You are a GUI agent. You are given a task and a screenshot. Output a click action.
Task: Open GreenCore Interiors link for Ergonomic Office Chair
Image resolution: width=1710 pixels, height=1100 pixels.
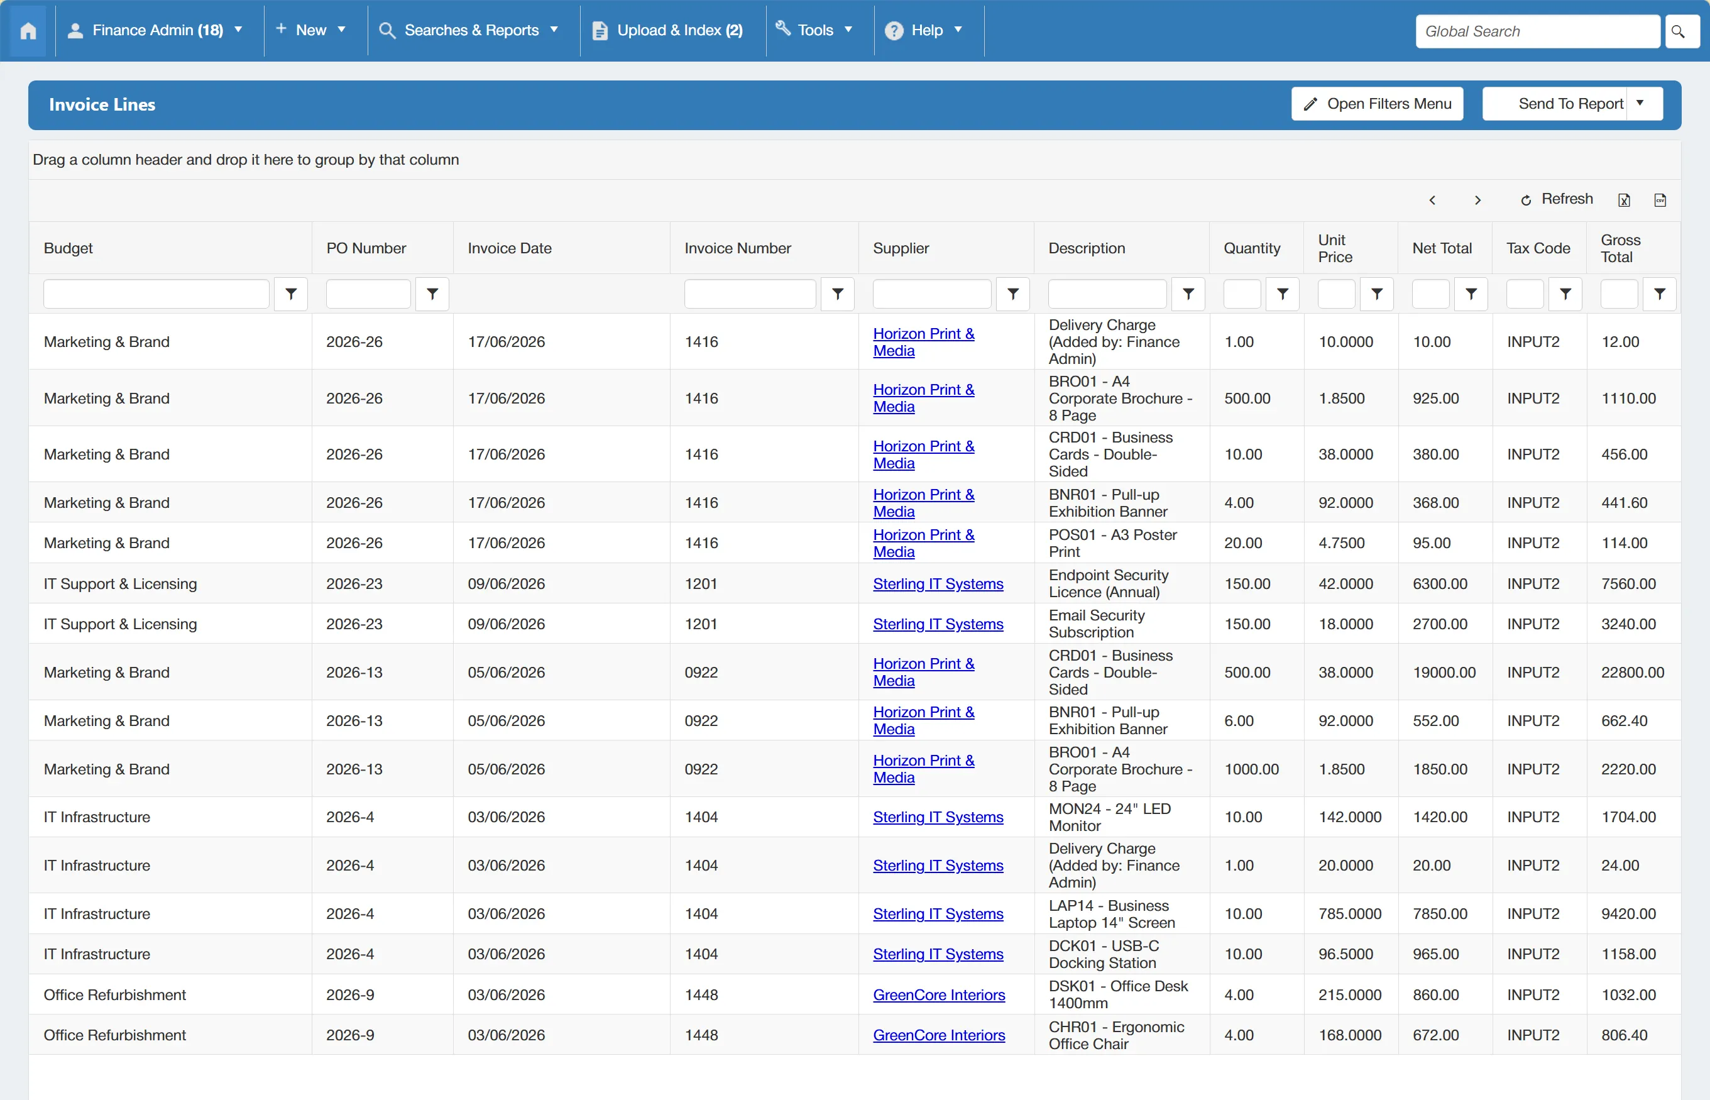(938, 1035)
